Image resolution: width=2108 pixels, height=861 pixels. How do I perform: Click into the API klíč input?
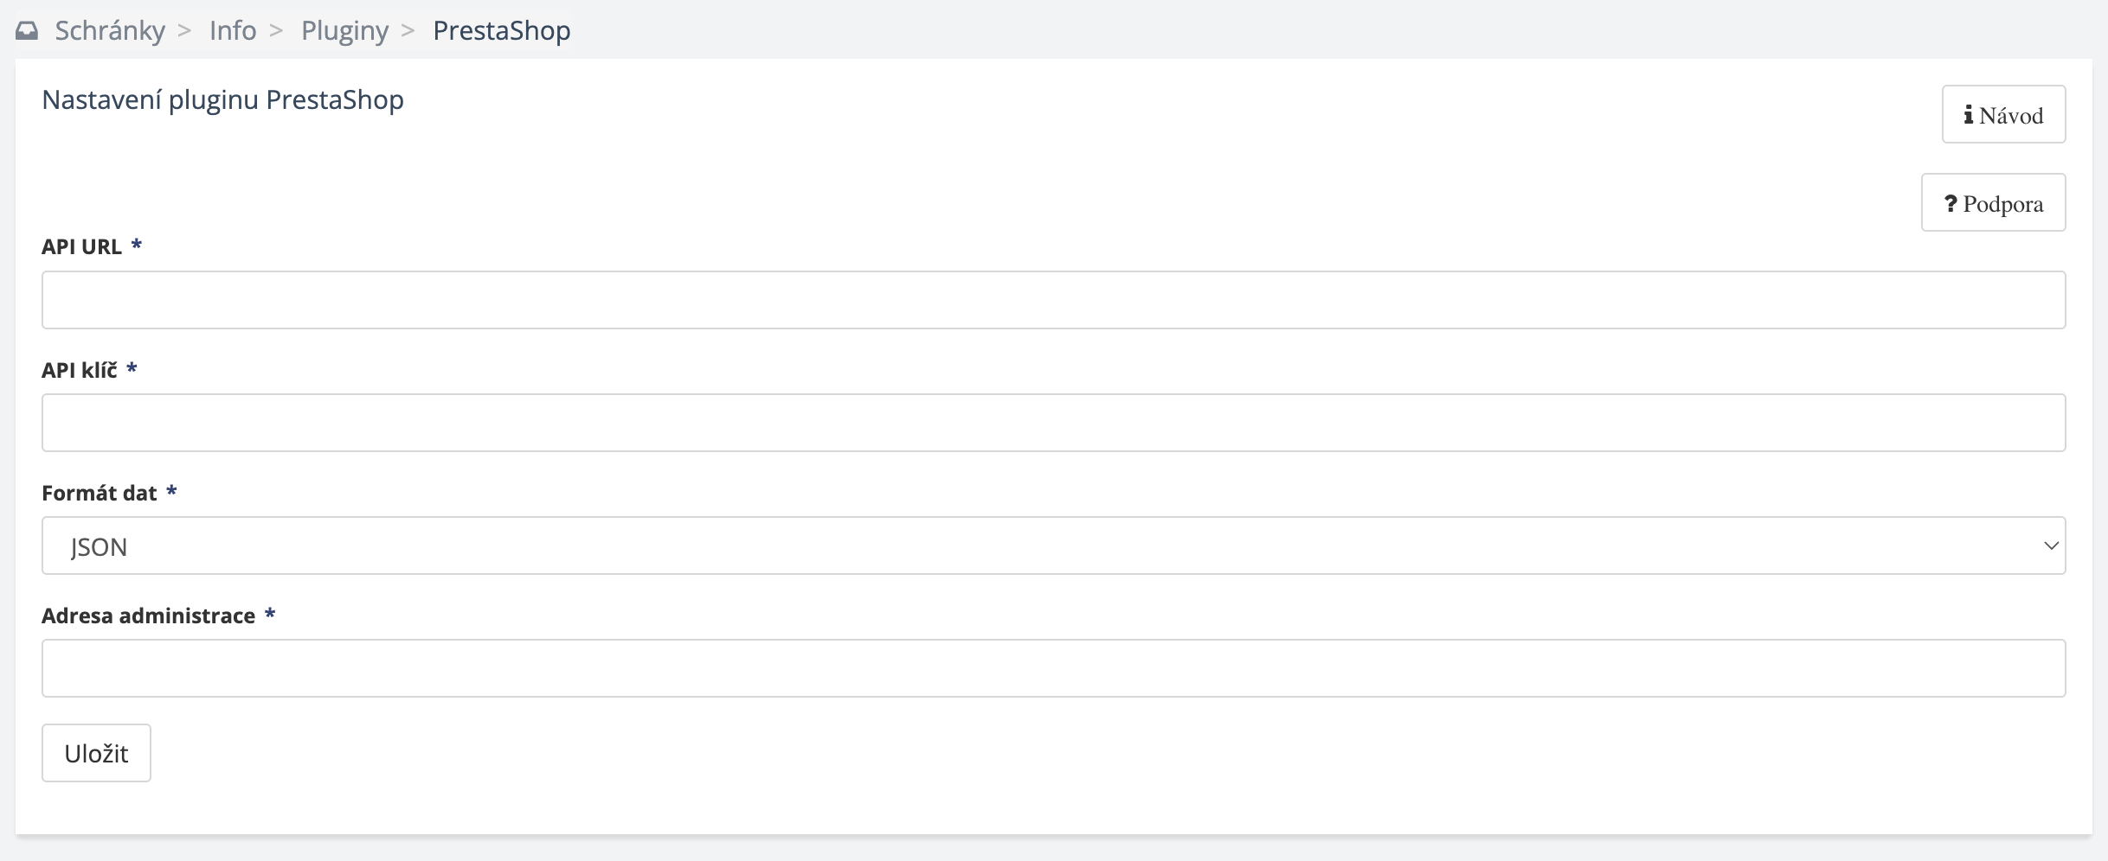1053,423
